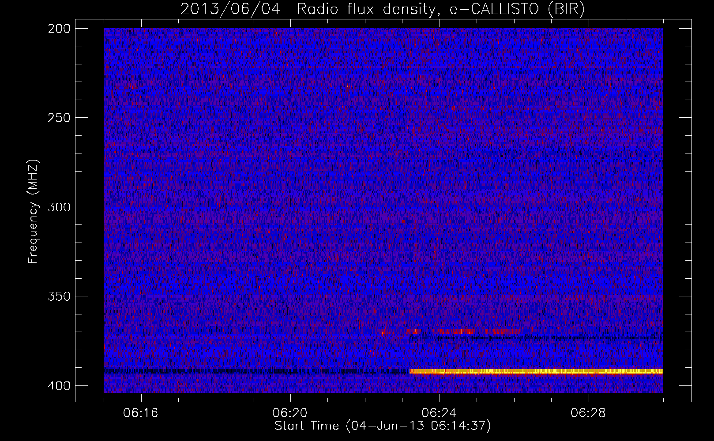714x441 pixels.
Task: Click the 'Start Time (04-Jun-13 06:14:37)' label
Action: click(383, 426)
